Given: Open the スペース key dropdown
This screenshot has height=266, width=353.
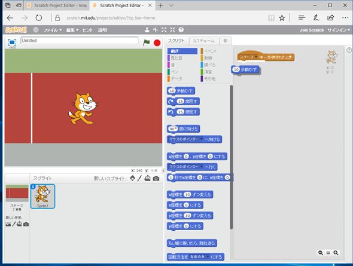Looking at the screenshot, I should pyautogui.click(x=256, y=57).
